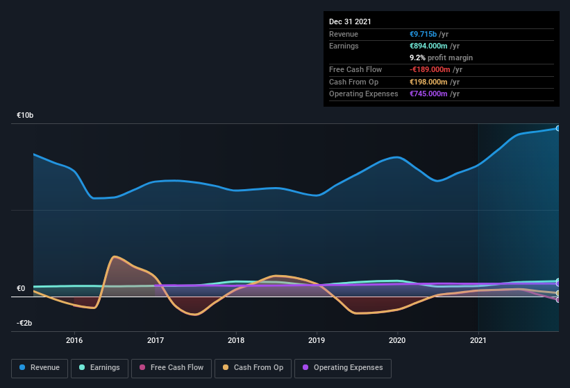Click the Free Cash Flow label in tooltip
This screenshot has height=388, width=570.
(x=355, y=69)
